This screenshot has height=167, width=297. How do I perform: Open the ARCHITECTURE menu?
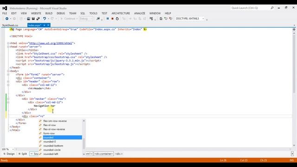point(121,13)
